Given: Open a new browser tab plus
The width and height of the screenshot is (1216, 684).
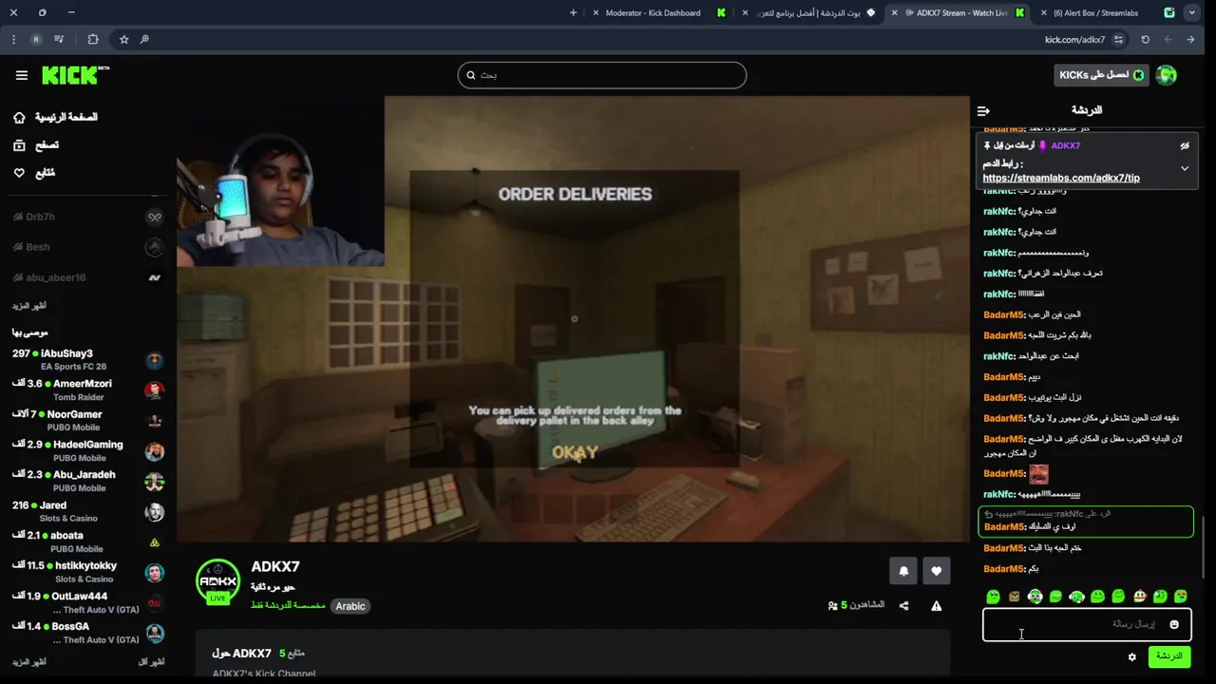Looking at the screenshot, I should (x=573, y=13).
